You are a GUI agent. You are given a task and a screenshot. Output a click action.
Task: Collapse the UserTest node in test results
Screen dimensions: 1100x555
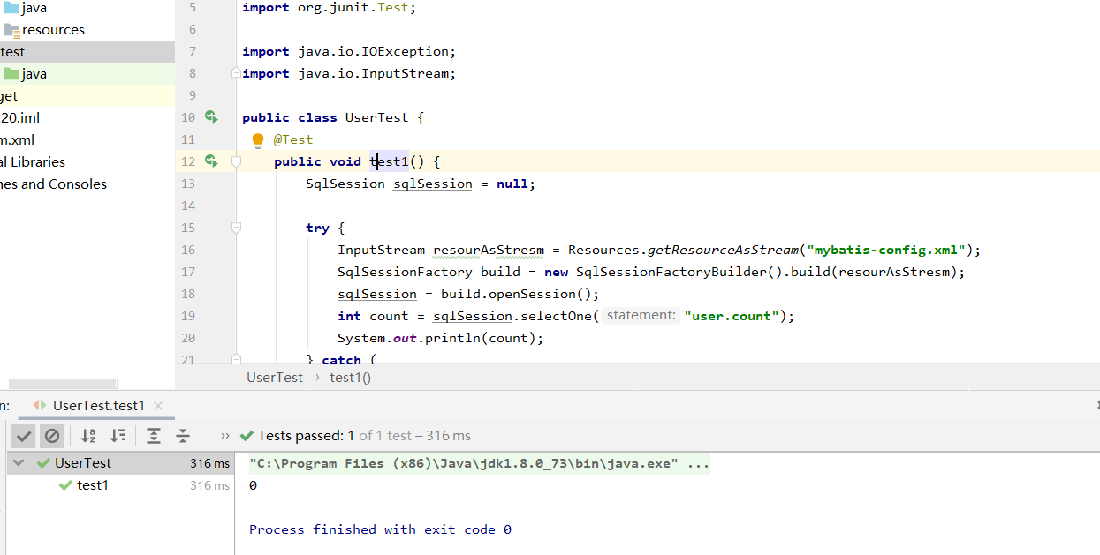click(19, 462)
